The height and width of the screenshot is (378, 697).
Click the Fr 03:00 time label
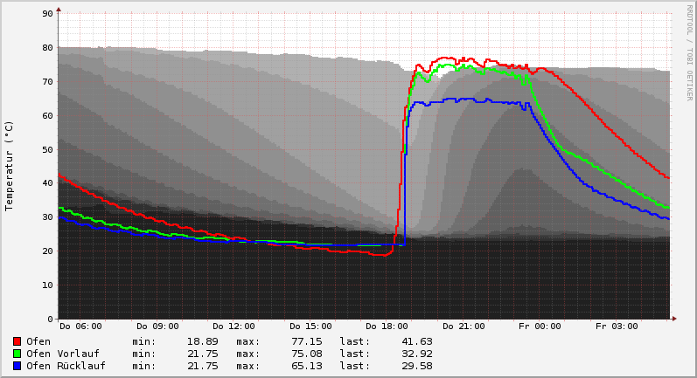click(617, 326)
